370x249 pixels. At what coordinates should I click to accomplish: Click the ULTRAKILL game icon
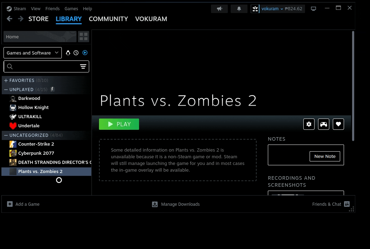click(x=13, y=116)
